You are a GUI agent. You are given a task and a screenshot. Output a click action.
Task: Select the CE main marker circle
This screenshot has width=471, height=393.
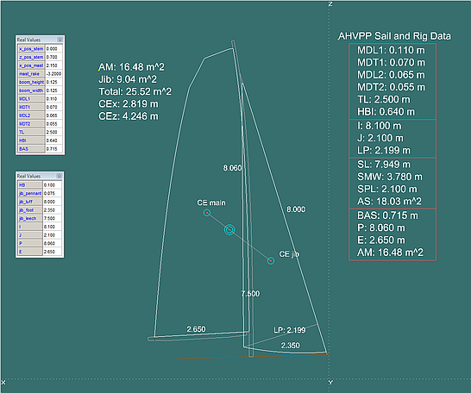coord(207,213)
